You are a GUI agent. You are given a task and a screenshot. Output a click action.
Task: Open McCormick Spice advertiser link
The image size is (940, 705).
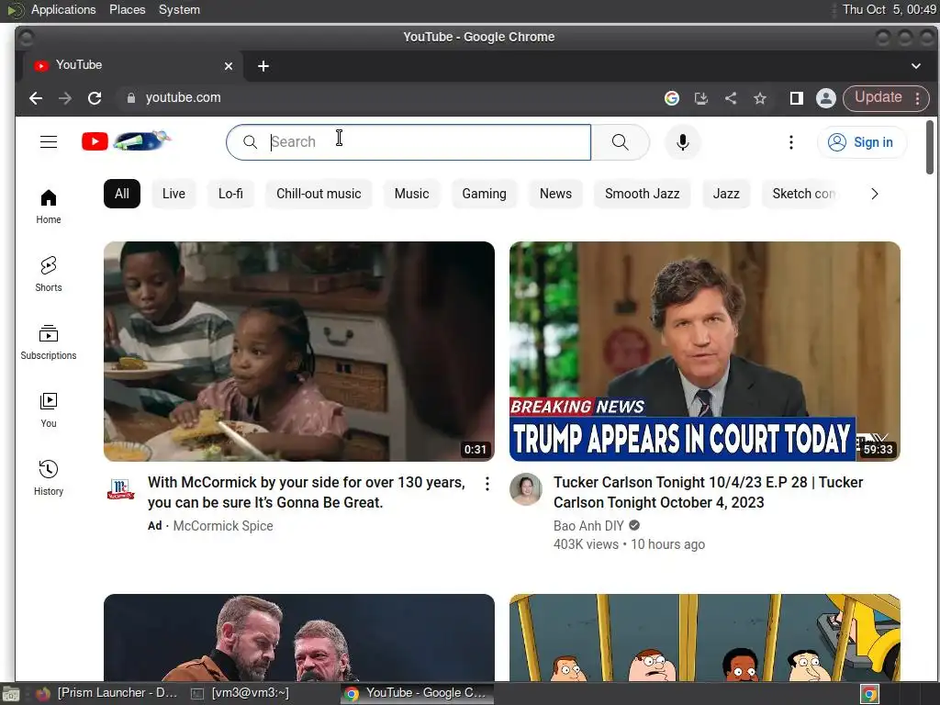click(x=223, y=526)
